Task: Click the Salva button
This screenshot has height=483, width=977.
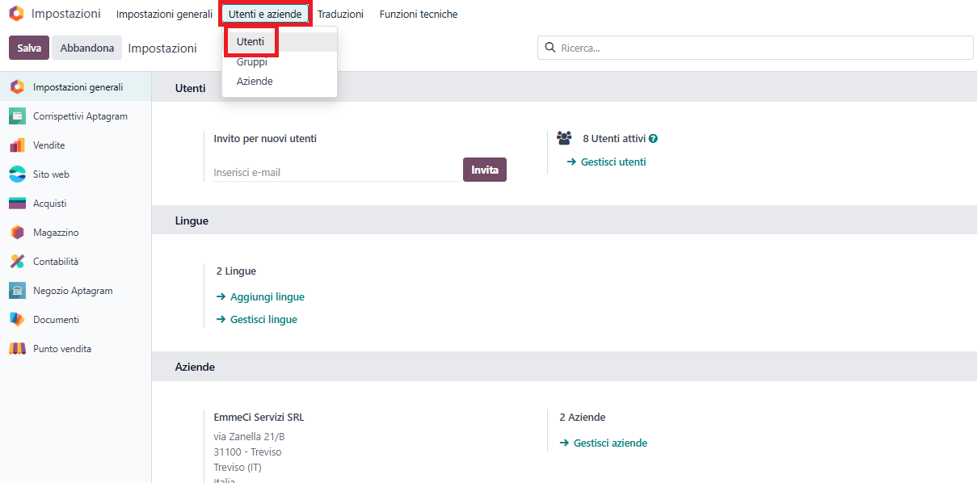Action: [29, 48]
